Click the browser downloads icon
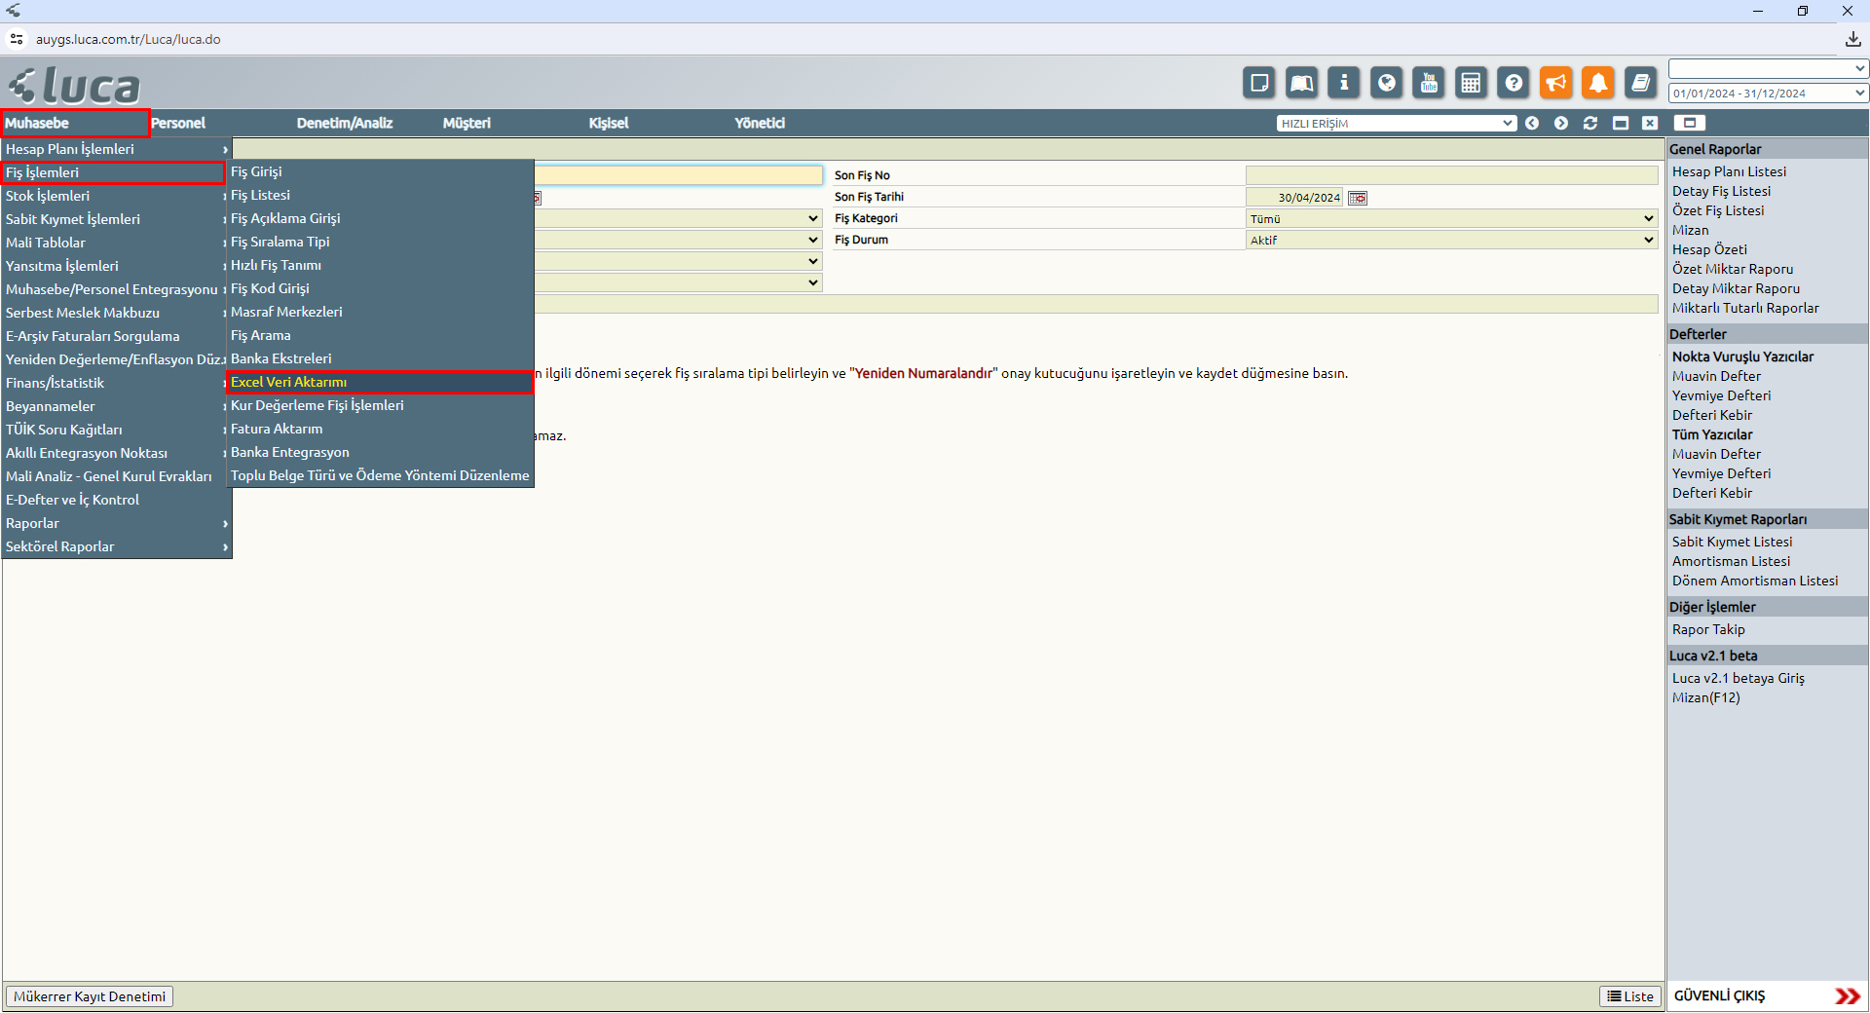Viewport: 1870px width, 1013px height. coord(1852,39)
